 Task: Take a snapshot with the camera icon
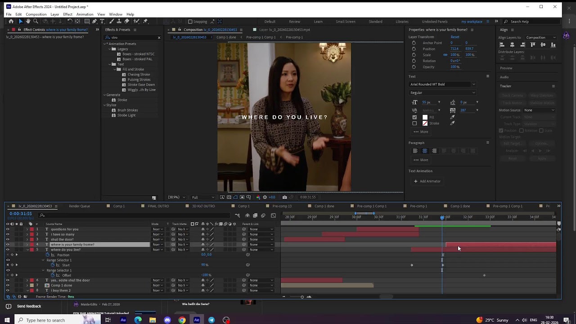pyautogui.click(x=284, y=197)
